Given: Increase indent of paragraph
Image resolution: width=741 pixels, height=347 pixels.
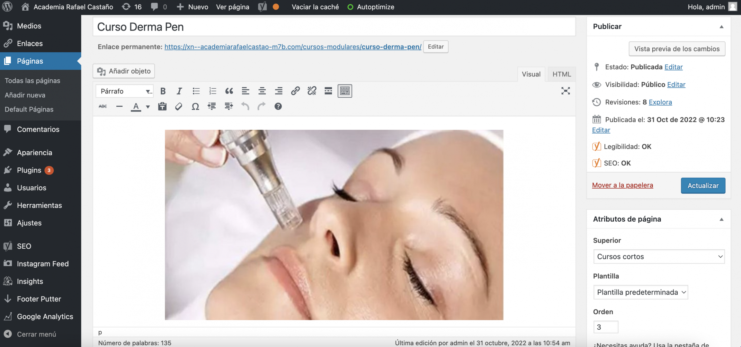Looking at the screenshot, I should point(229,106).
